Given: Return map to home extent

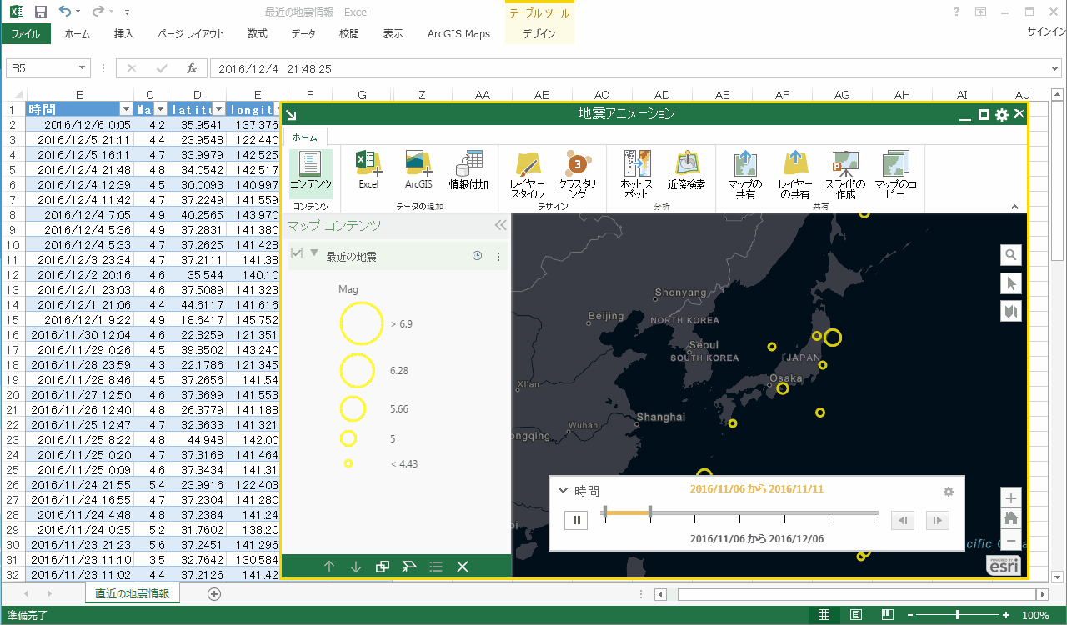Looking at the screenshot, I should coord(1011,518).
